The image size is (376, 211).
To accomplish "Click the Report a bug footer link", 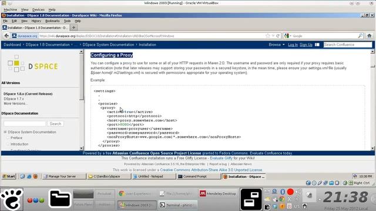I will pos(218,164).
